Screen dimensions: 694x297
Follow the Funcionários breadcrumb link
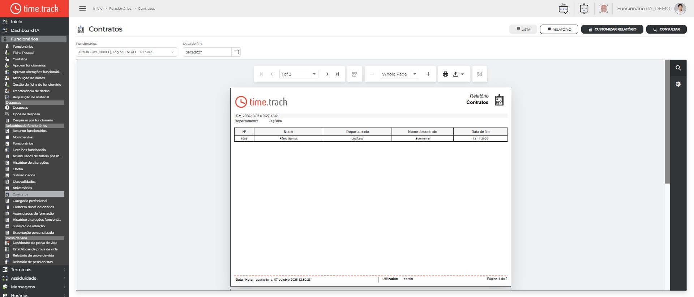(120, 9)
